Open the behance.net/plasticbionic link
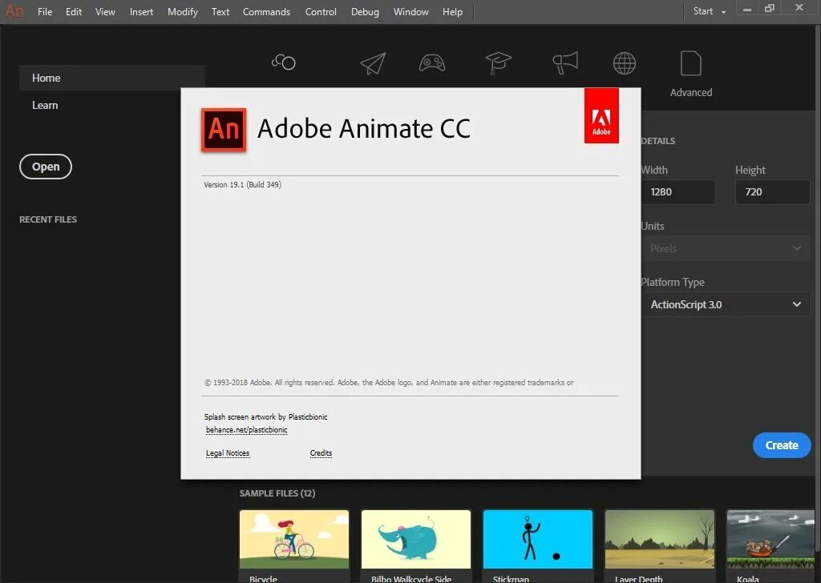The height and width of the screenshot is (583, 821). click(x=247, y=430)
